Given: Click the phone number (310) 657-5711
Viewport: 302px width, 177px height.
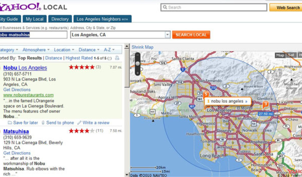Looking at the screenshot, I should point(17,74).
